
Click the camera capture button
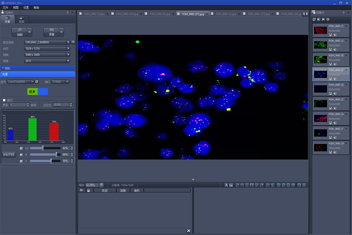(20, 32)
